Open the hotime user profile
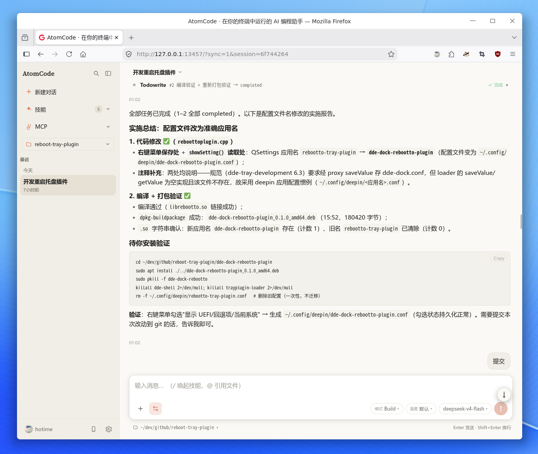Image resolution: width=538 pixels, height=454 pixels. [39, 429]
